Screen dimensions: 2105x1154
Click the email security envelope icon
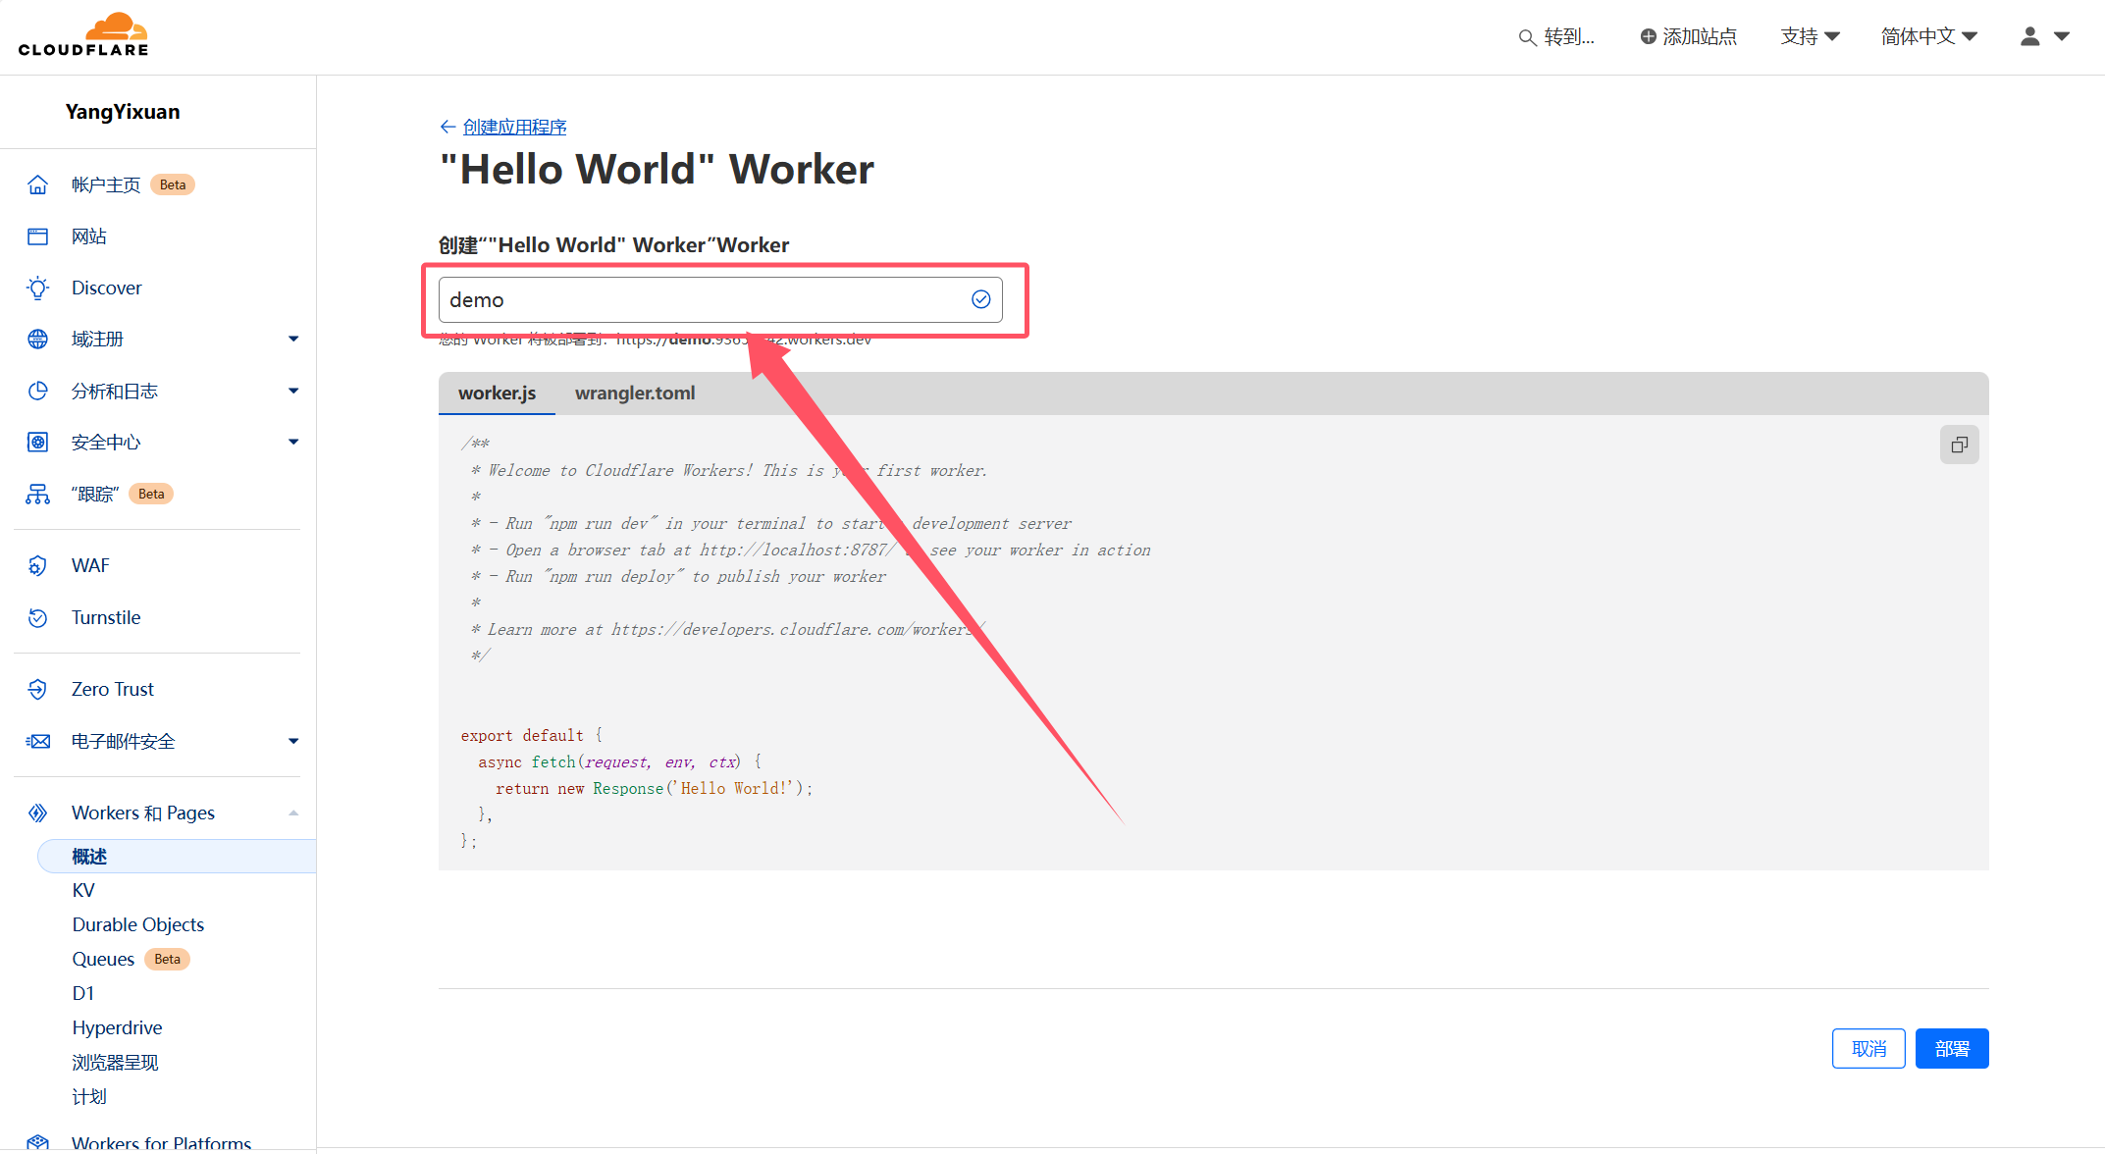pyautogui.click(x=37, y=741)
